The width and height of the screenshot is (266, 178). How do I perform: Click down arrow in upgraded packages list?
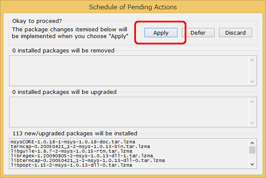pyautogui.click(x=252, y=123)
